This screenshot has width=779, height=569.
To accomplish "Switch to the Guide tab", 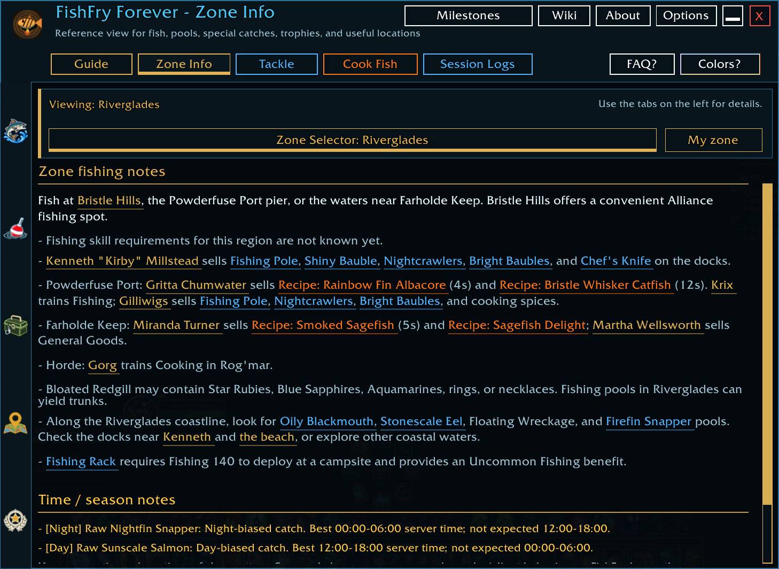I will click(91, 64).
